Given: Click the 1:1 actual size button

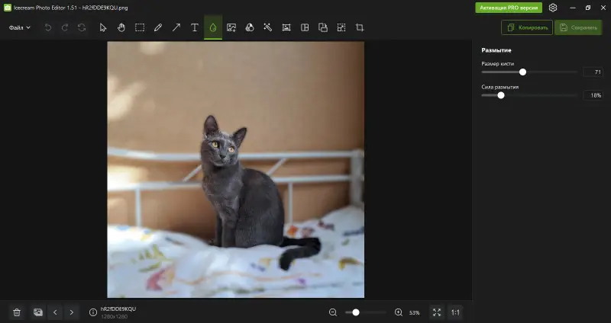Looking at the screenshot, I should [x=455, y=312].
